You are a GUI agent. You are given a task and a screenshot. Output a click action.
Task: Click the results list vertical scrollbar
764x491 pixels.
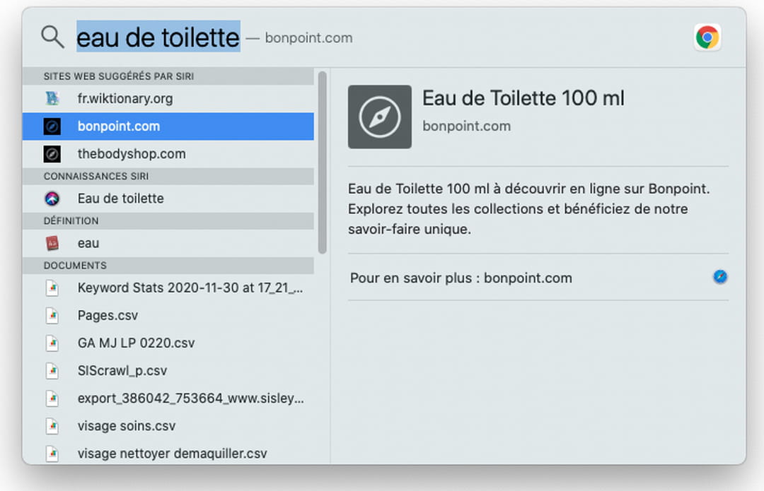pos(322,162)
